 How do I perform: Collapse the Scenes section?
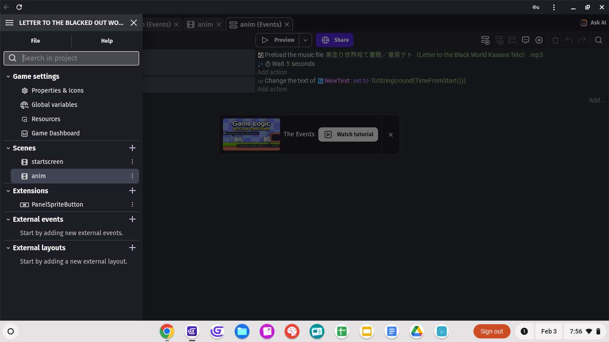tap(8, 148)
